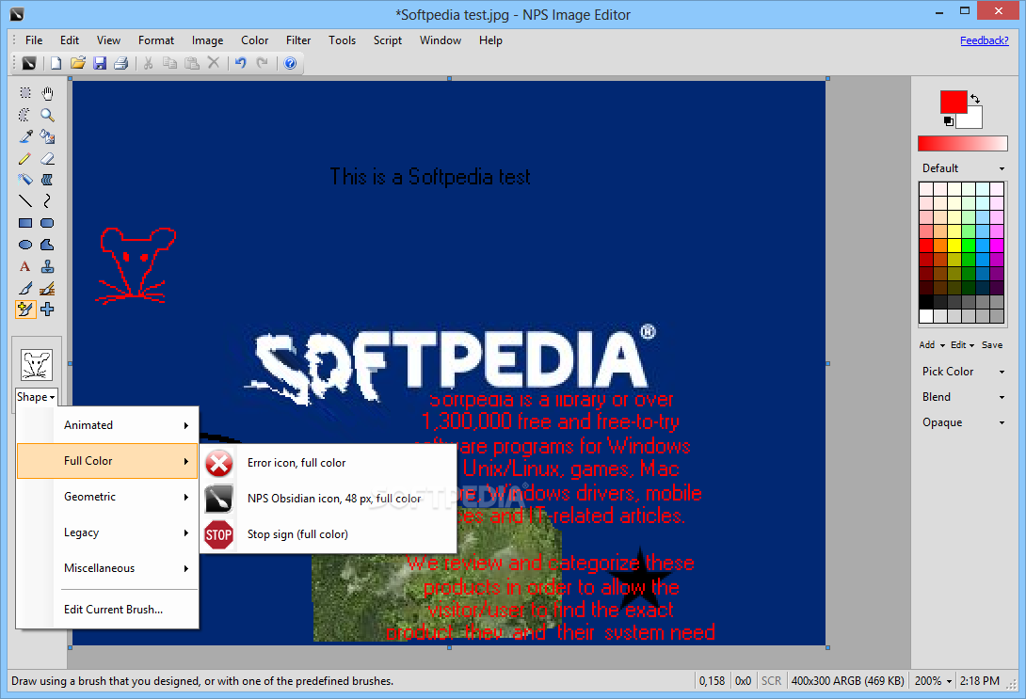Open the Edit palette dropdown
Viewport: 1026px width, 699px height.
pos(963,344)
